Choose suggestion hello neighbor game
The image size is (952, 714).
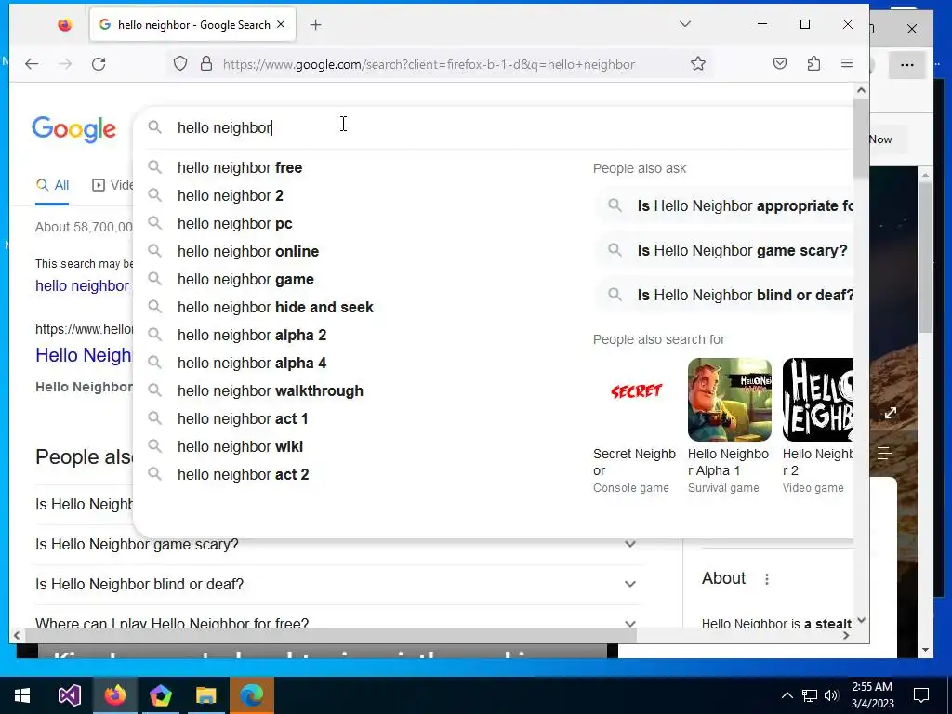245,279
